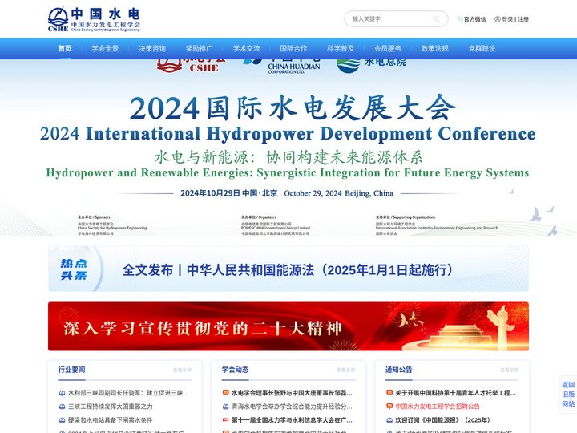
Task: Open the 学术交流 menu
Action: [246, 48]
